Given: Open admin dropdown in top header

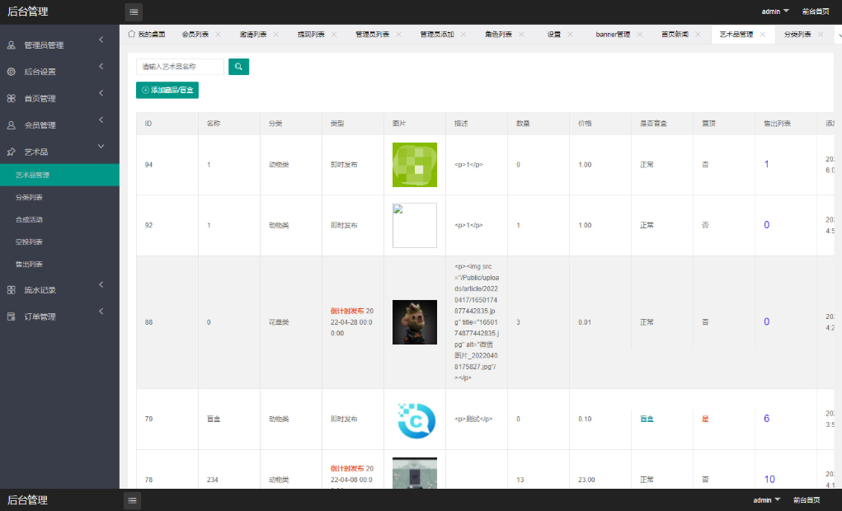Looking at the screenshot, I should point(775,12).
